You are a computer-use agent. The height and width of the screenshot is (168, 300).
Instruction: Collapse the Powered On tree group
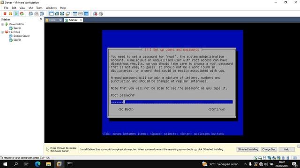point(2,24)
